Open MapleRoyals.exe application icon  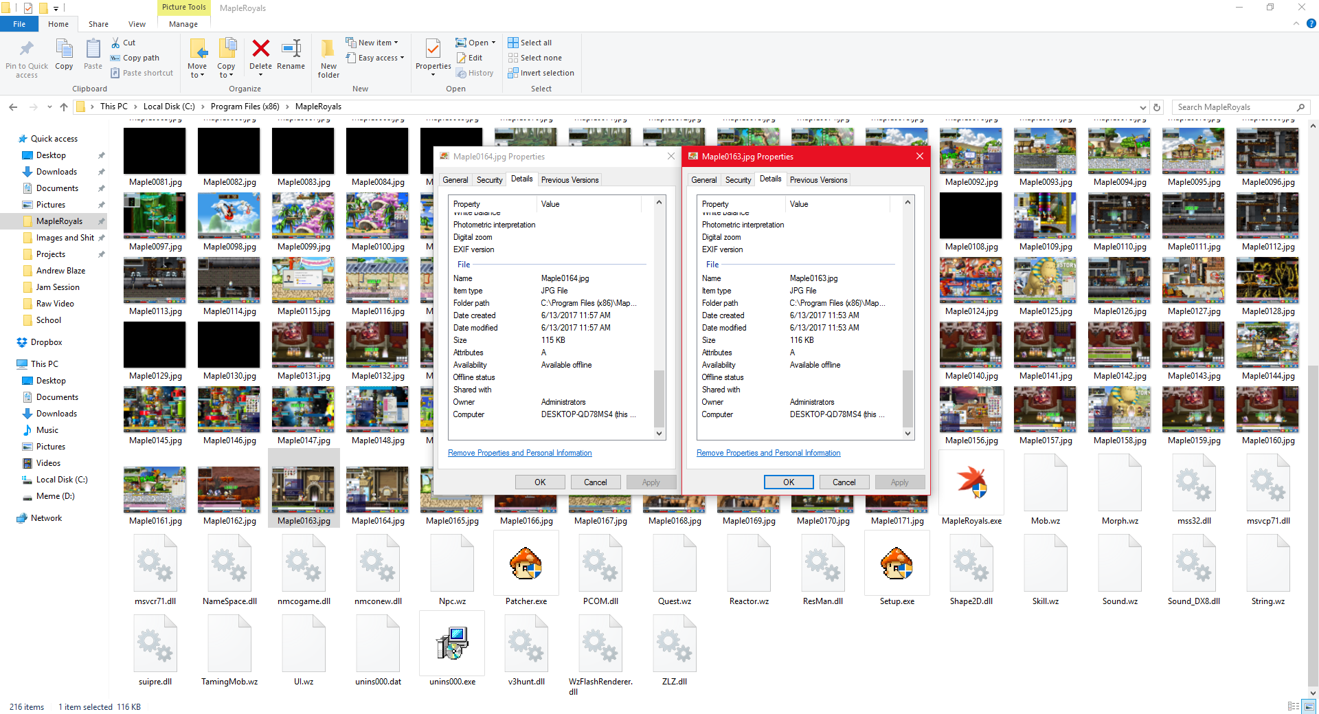[971, 482]
